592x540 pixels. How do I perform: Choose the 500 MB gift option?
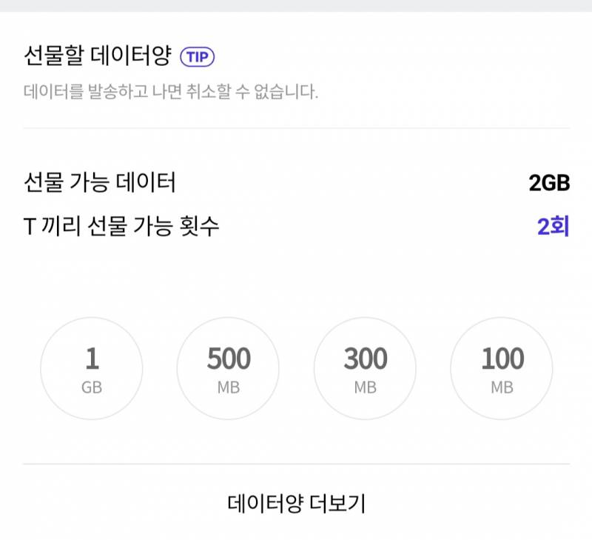point(228,368)
